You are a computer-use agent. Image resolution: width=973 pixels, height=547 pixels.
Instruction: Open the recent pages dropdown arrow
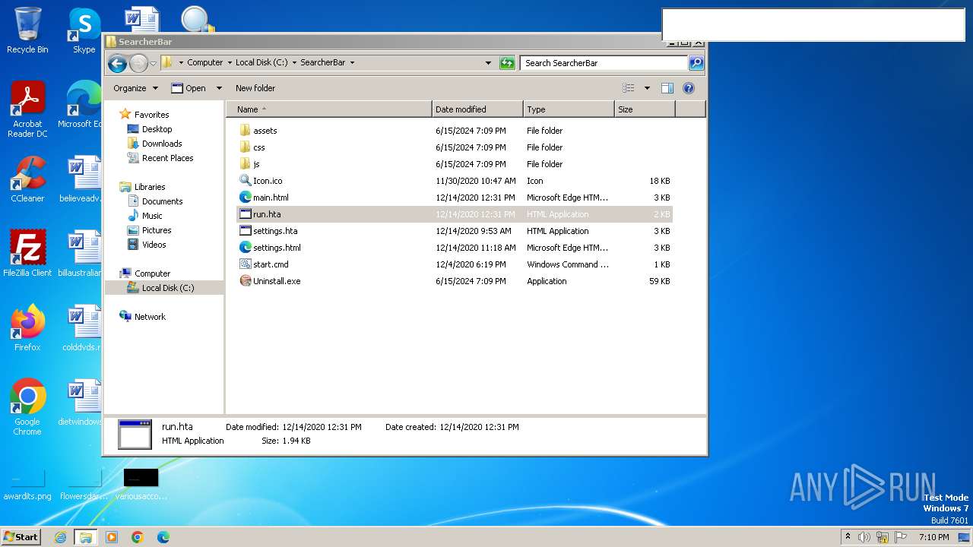(153, 63)
